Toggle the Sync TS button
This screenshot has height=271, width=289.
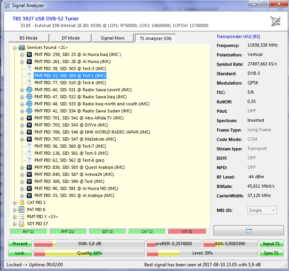(x=271, y=253)
